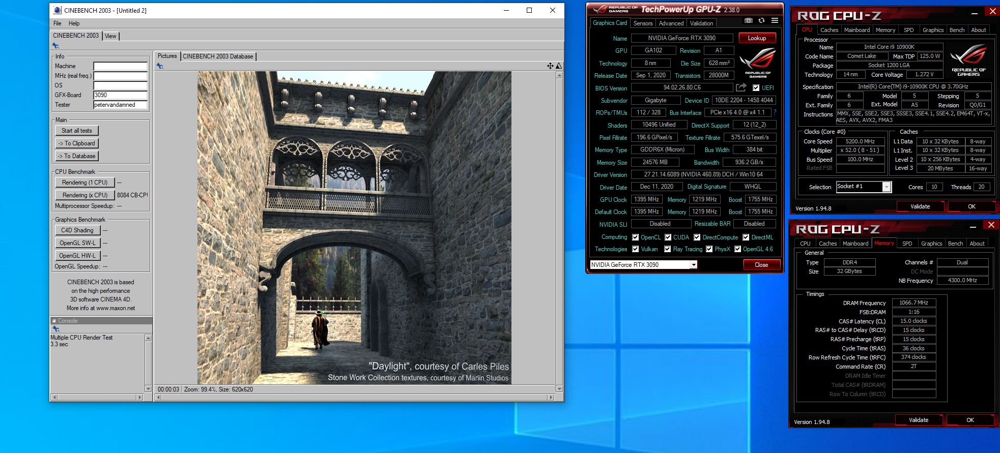Screen dimensions: 1000x453
Task: Minimize the upper ROG CPU-Z window
Action: click(x=975, y=13)
